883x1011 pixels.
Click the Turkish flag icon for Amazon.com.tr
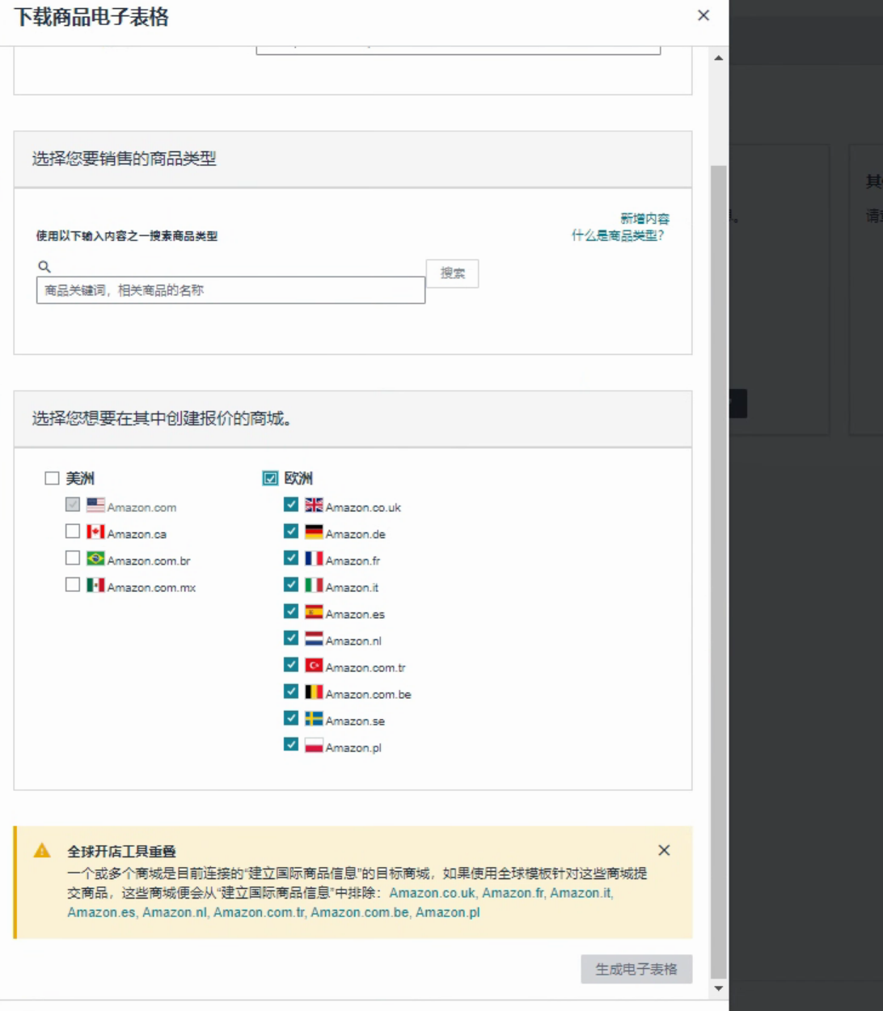[x=314, y=665]
